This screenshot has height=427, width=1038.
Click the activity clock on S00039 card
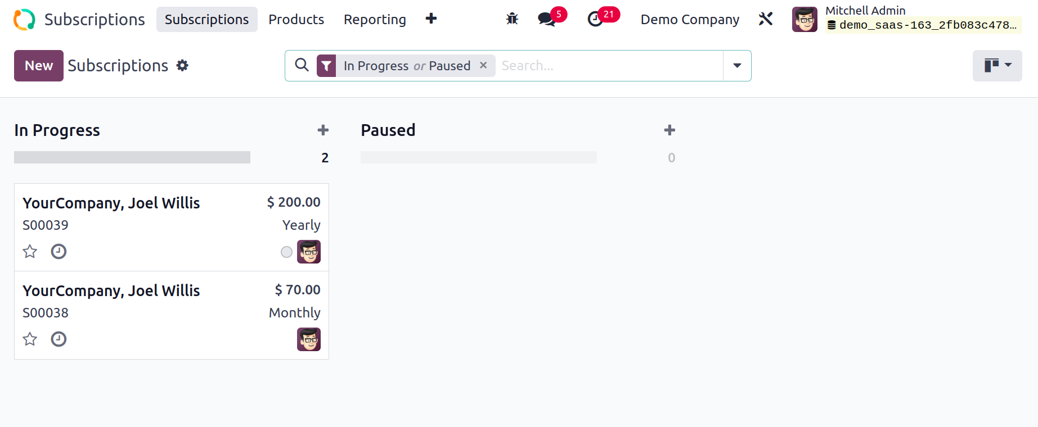point(59,251)
